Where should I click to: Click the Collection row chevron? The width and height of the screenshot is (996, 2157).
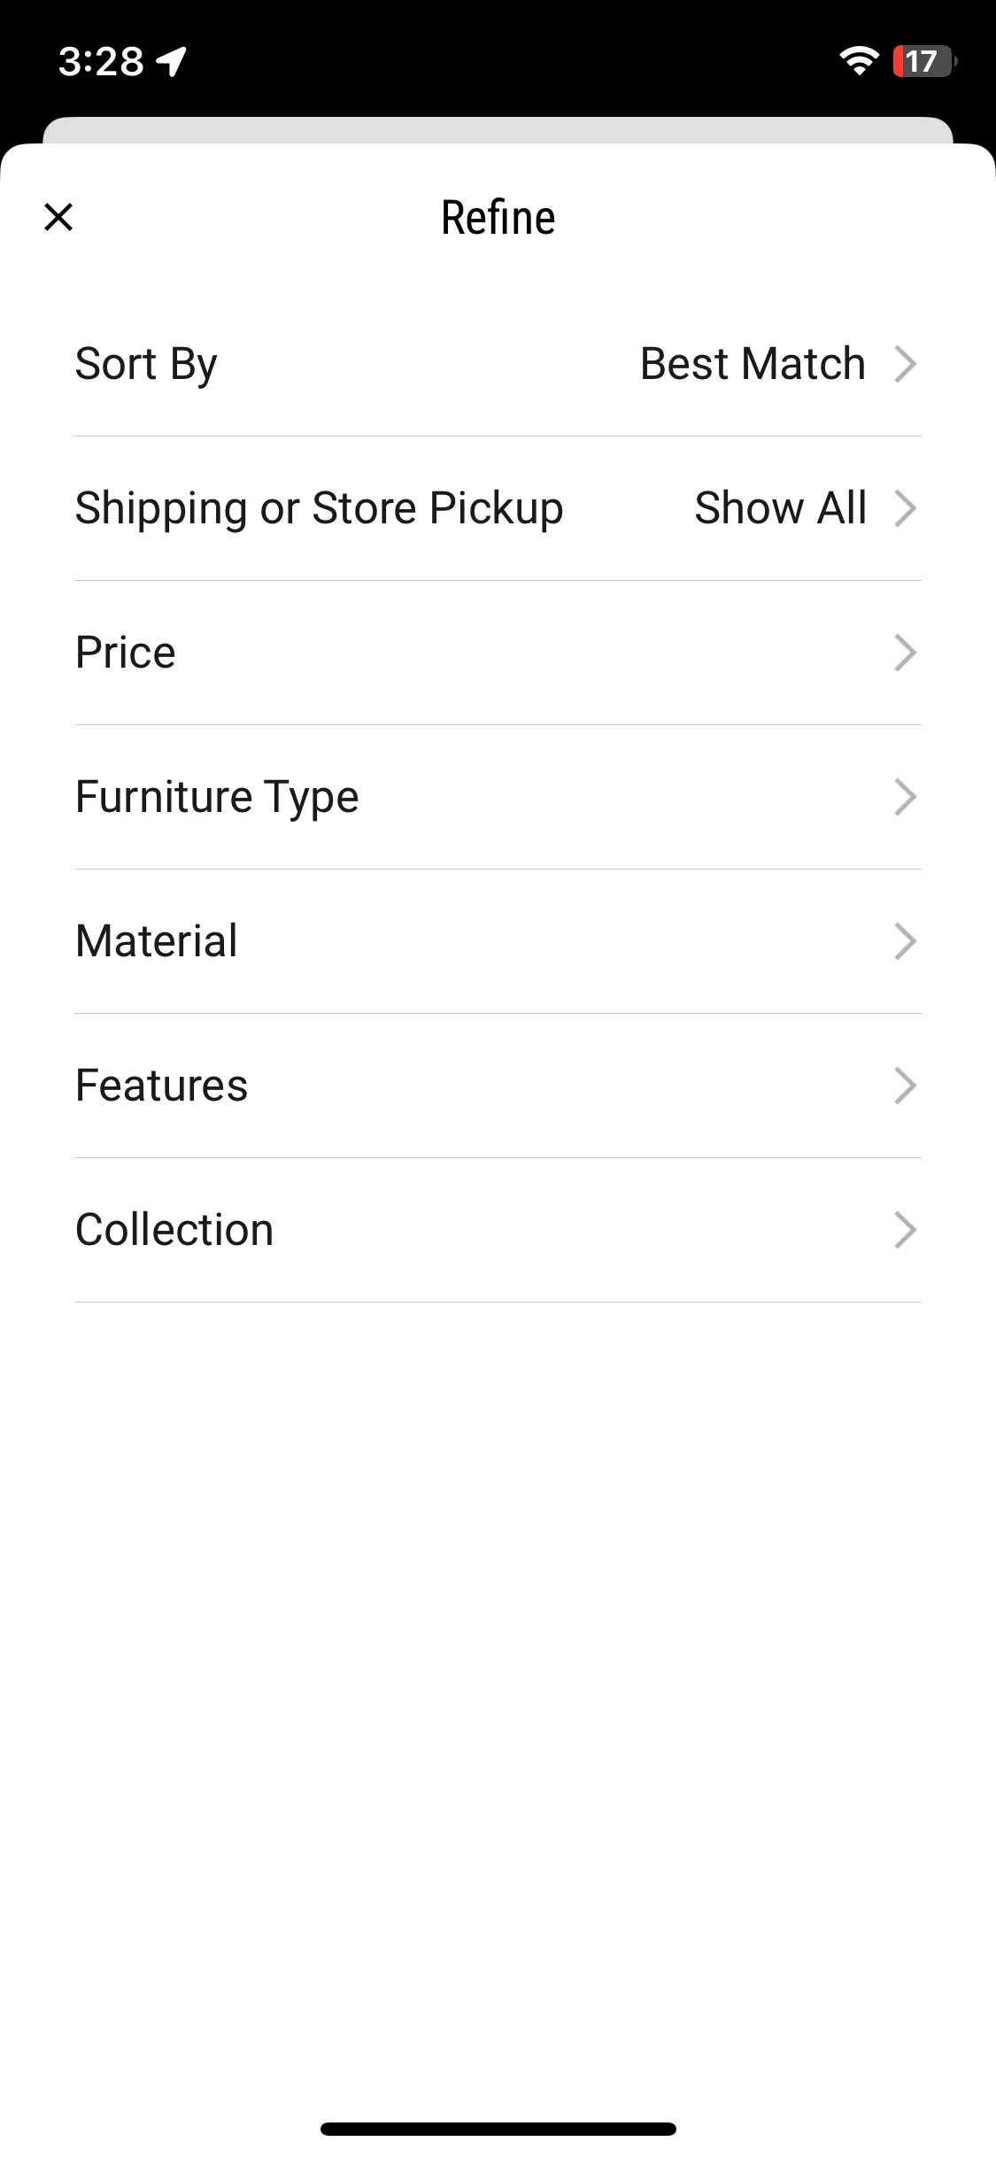[905, 1230]
